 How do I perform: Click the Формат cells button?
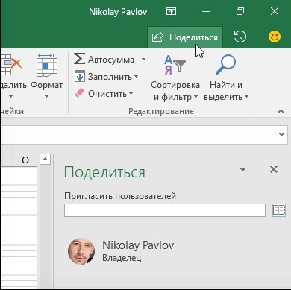pyautogui.click(x=47, y=77)
